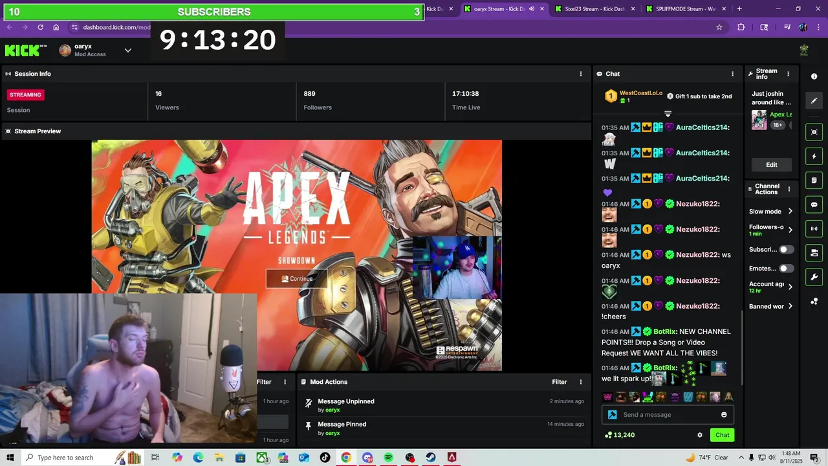Open Stream info three-dot menu

(x=788, y=74)
